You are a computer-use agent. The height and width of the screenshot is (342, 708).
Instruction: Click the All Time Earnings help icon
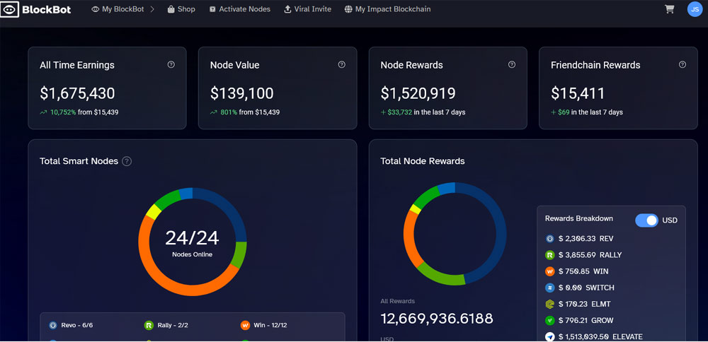(x=171, y=64)
